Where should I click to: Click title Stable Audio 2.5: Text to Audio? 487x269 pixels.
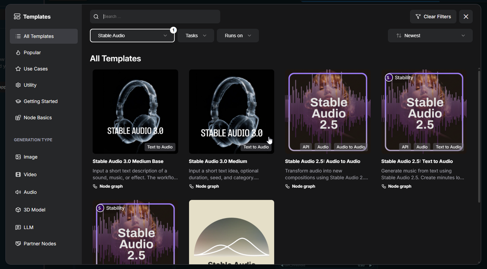(x=417, y=161)
